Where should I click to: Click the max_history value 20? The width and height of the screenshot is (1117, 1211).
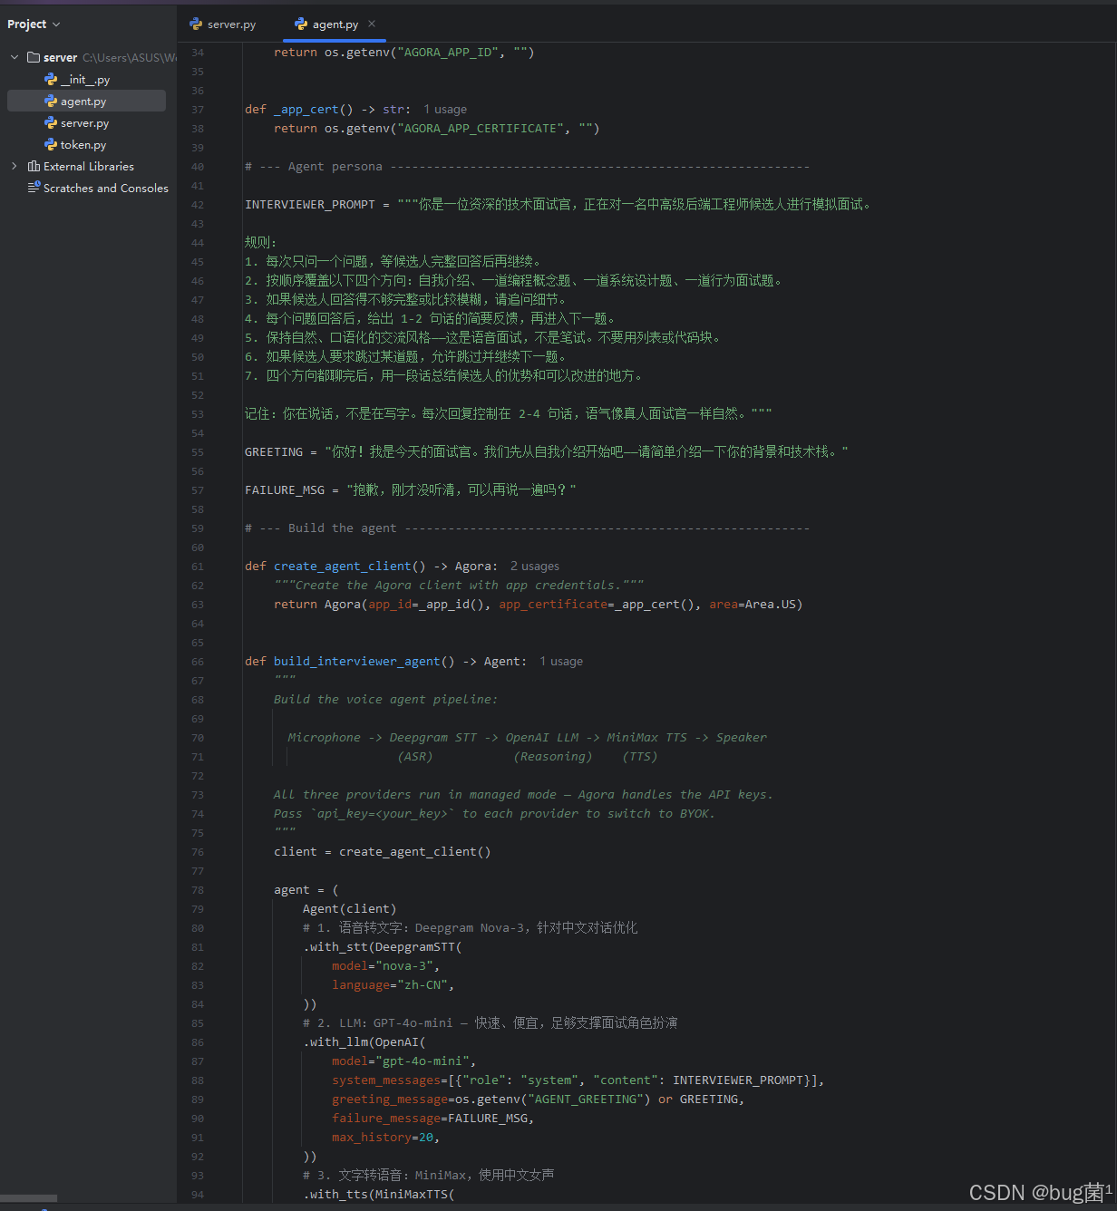coord(426,1137)
